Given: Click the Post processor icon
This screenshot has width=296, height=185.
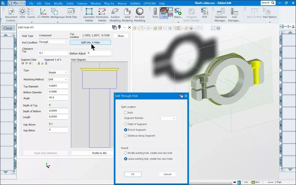Looking at the screenshot, I should (204, 13).
